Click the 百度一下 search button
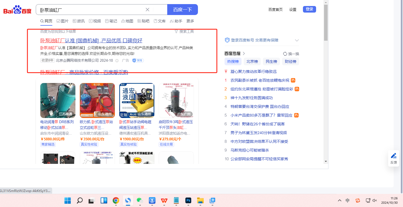Viewport: 403px width, 207px height. pos(183,10)
